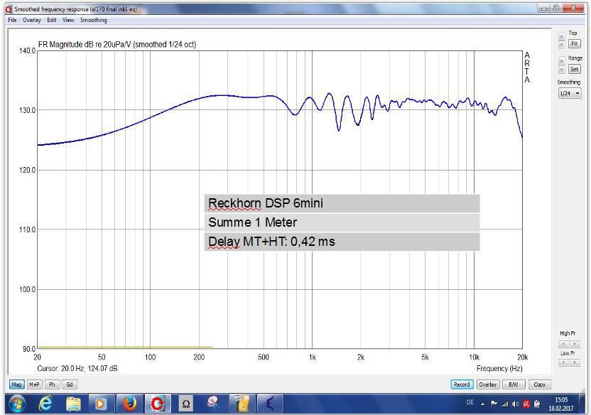This screenshot has height=415, width=591.
Task: Click the 'Reckhorn DSP 6mini' annotation text
Action: pyautogui.click(x=266, y=203)
